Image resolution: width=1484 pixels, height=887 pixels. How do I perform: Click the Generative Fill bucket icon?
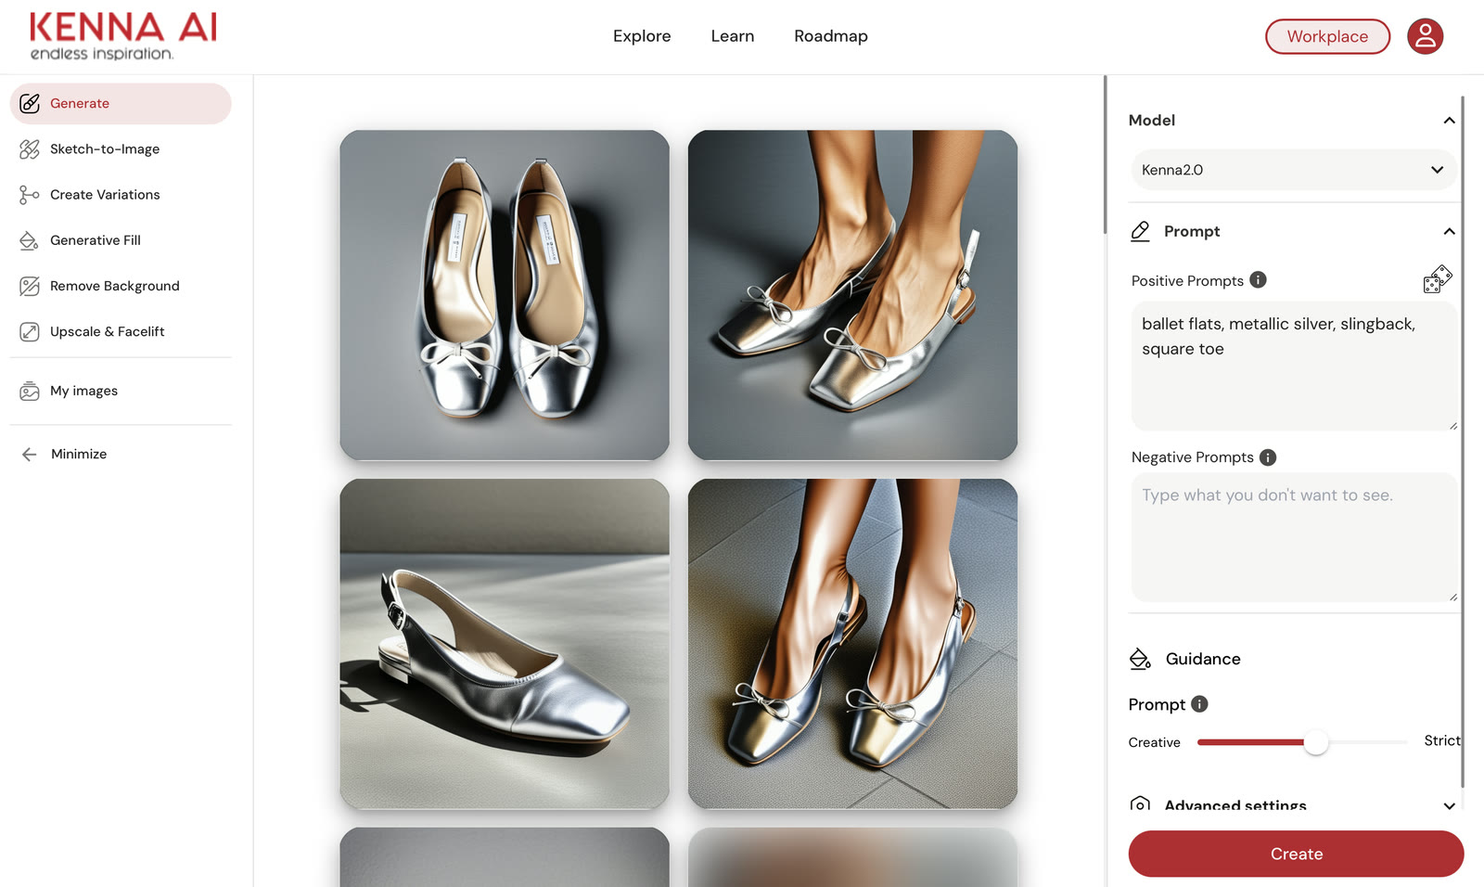coord(30,240)
